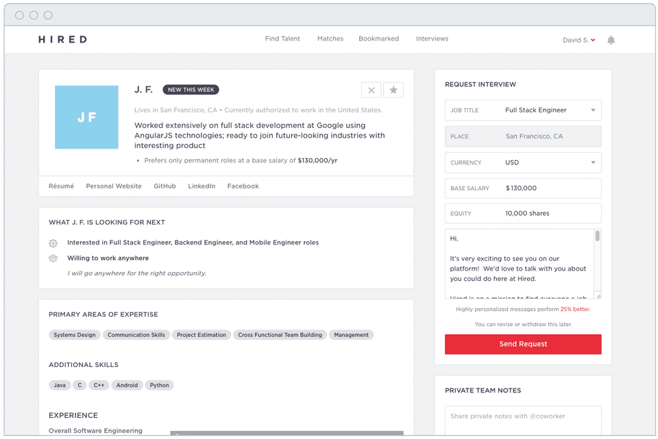Click the location pin icon beside Willing to work anywhere
658x439 pixels.
[53, 258]
